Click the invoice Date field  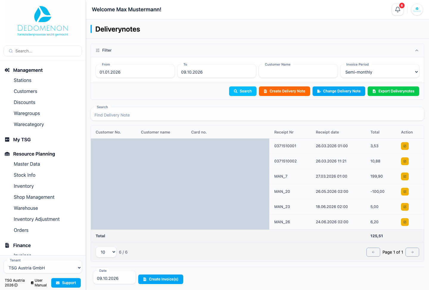pyautogui.click(x=114, y=278)
